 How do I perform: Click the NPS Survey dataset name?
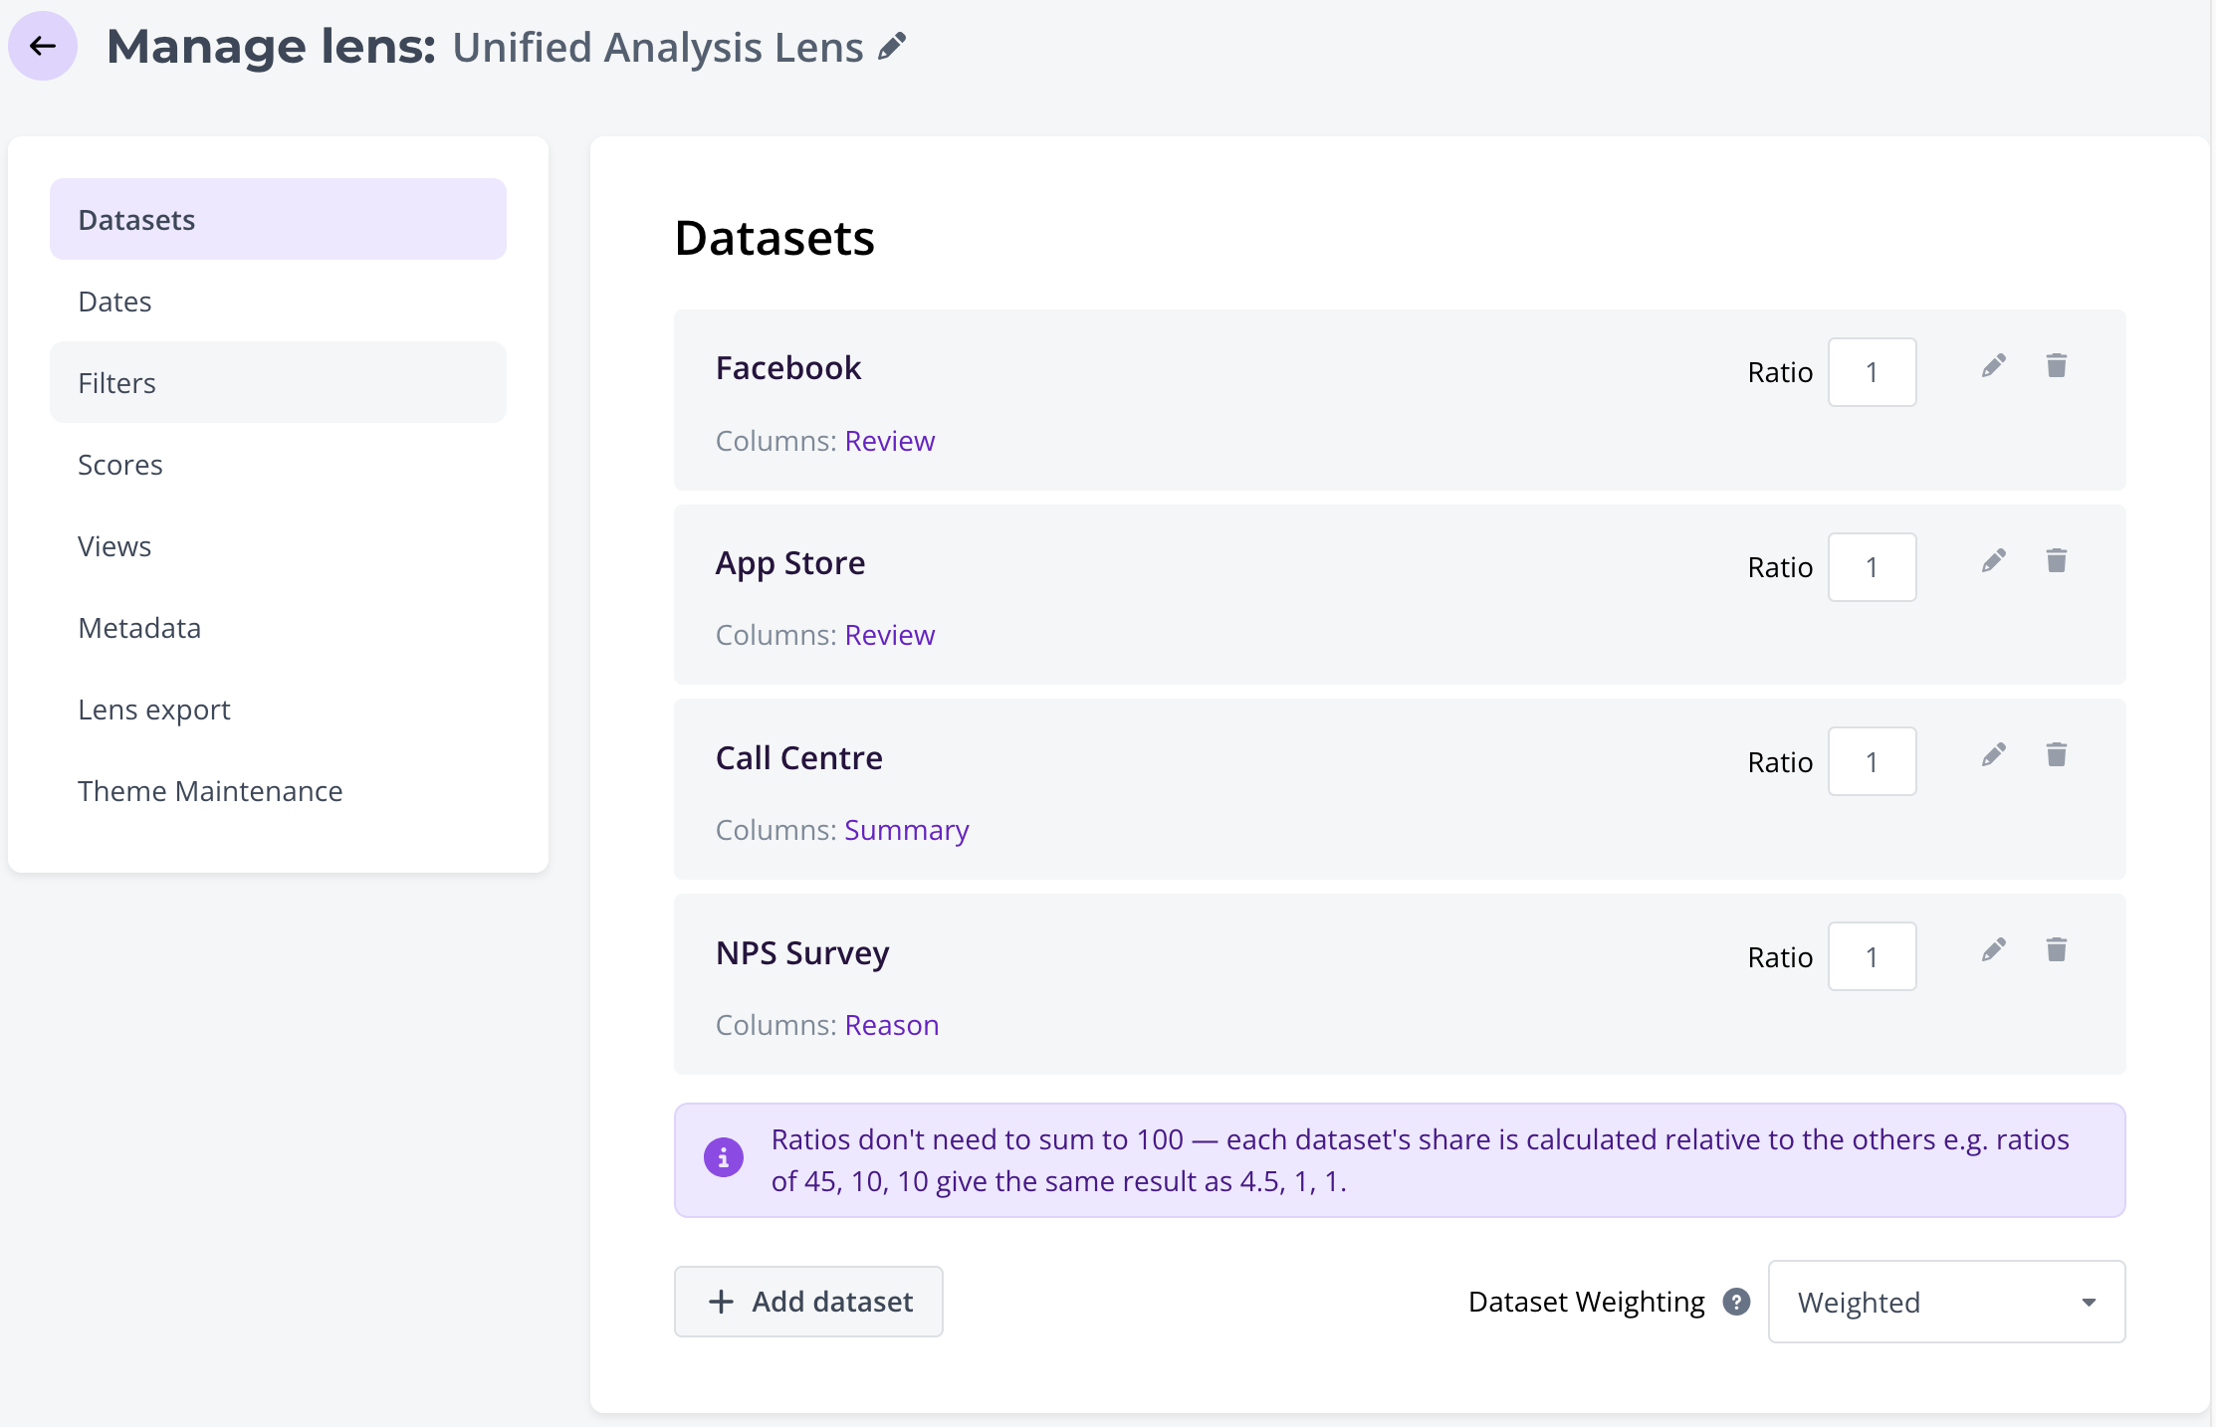[x=802, y=953]
